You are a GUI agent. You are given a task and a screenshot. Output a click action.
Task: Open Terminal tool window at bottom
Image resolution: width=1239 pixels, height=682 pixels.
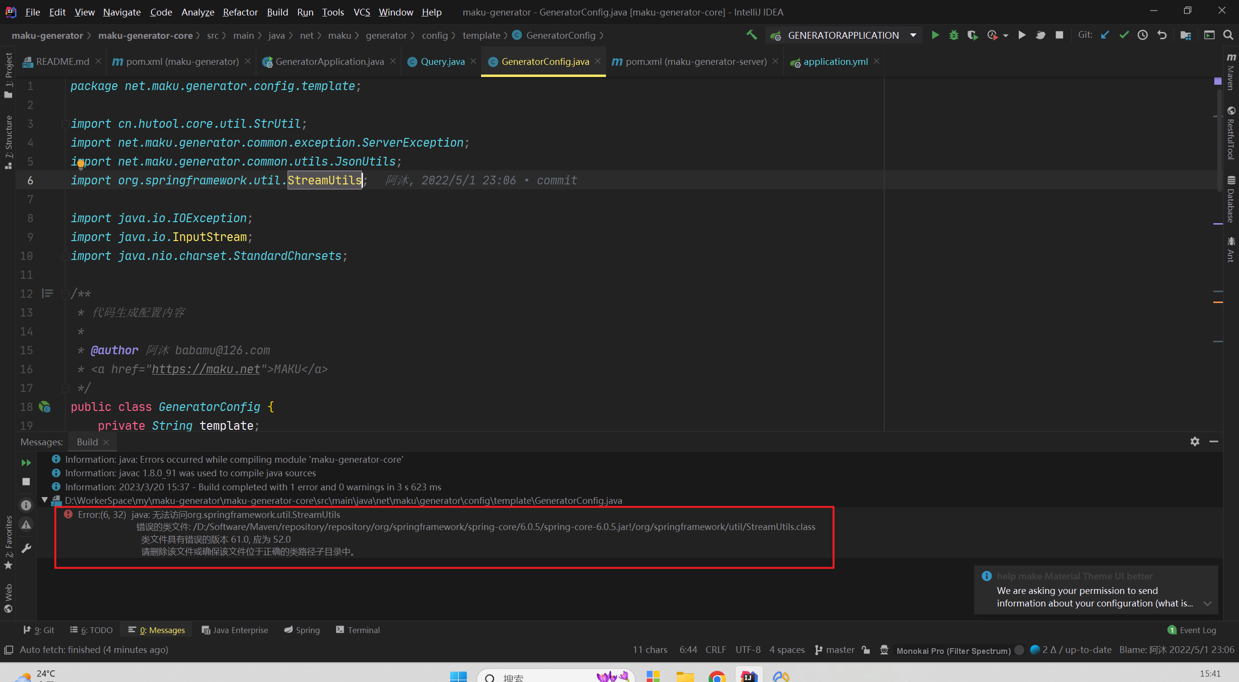coord(358,630)
